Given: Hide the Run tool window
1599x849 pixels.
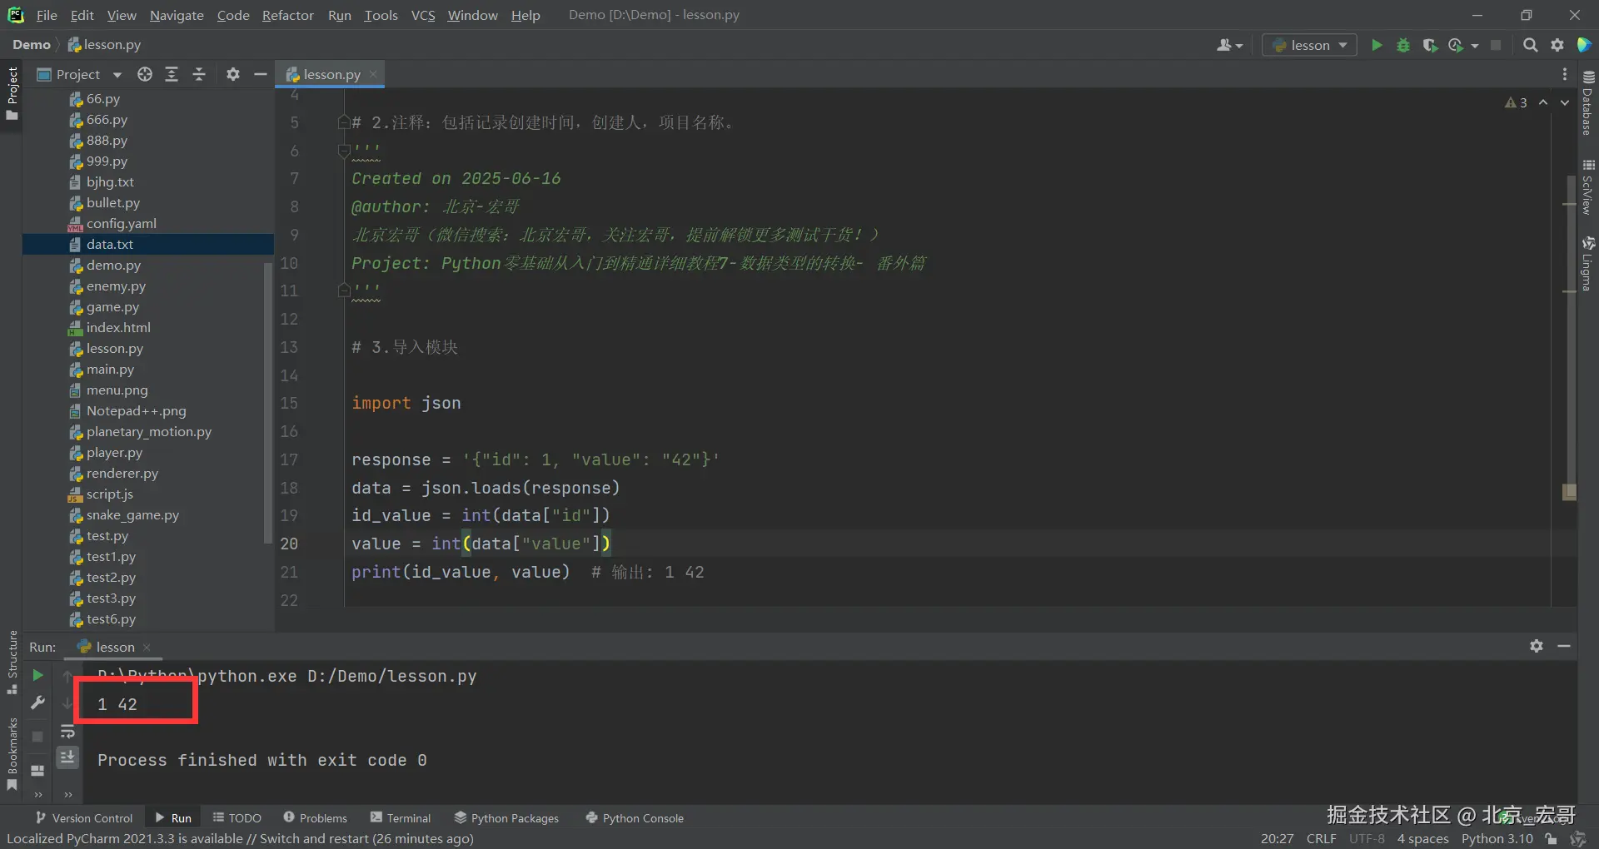Looking at the screenshot, I should click(x=1564, y=646).
